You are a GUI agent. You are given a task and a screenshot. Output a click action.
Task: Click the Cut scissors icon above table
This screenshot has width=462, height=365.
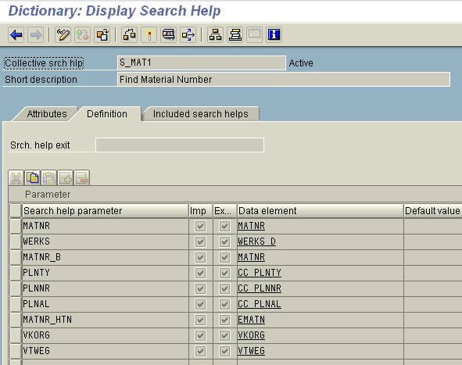[16, 178]
